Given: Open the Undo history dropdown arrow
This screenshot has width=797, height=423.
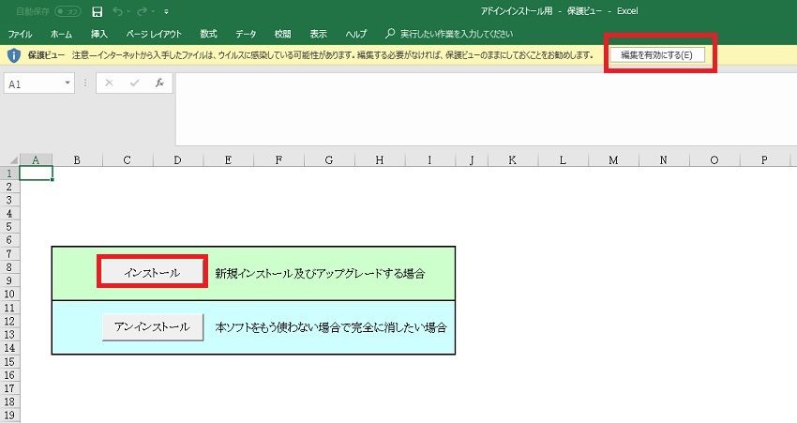Looking at the screenshot, I should 128,12.
